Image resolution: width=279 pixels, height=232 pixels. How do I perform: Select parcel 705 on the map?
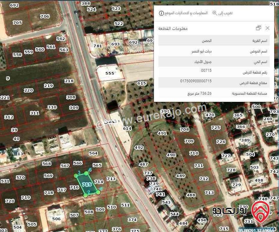[x=17, y=23]
